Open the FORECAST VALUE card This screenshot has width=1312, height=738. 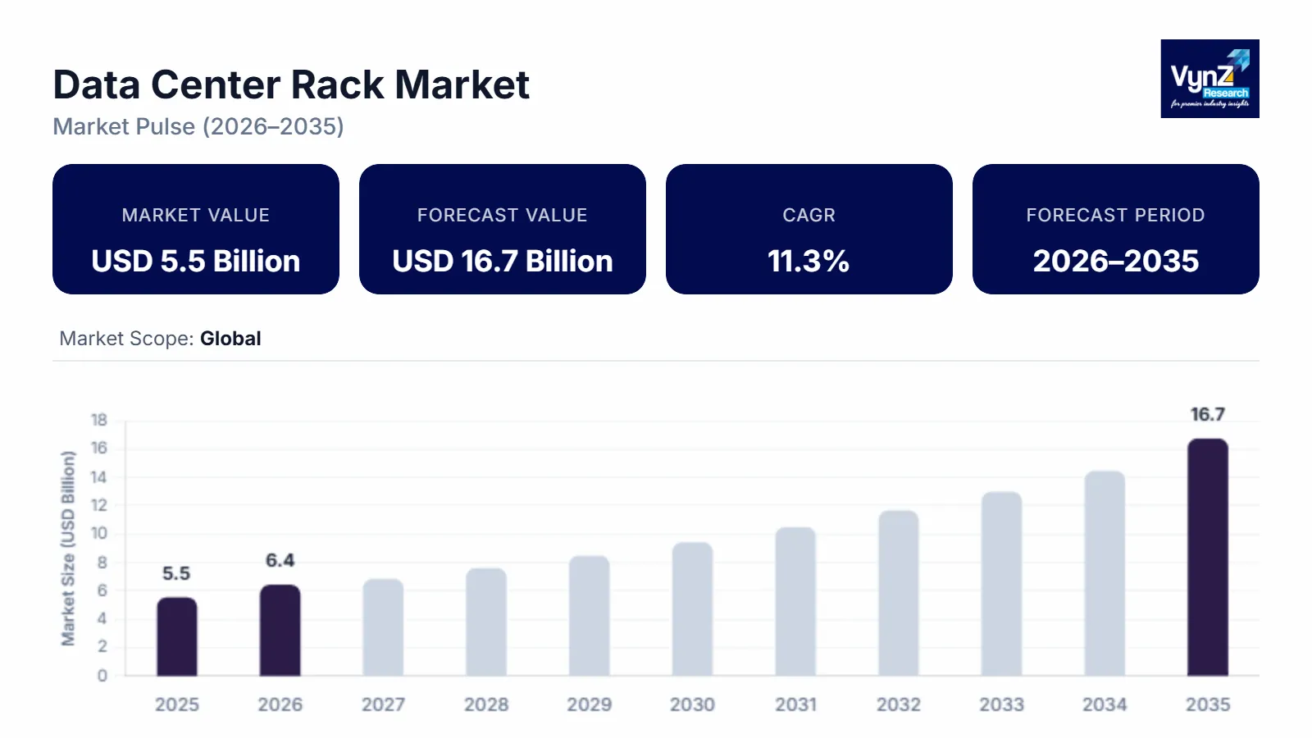(x=502, y=229)
